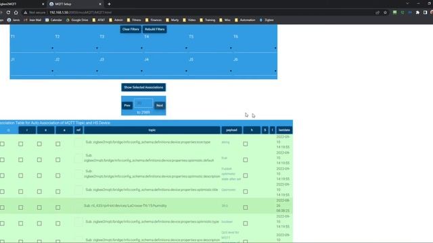This screenshot has width=433, height=243.
Task: Open the T1 filter dropdown
Action: pos(32,48)
